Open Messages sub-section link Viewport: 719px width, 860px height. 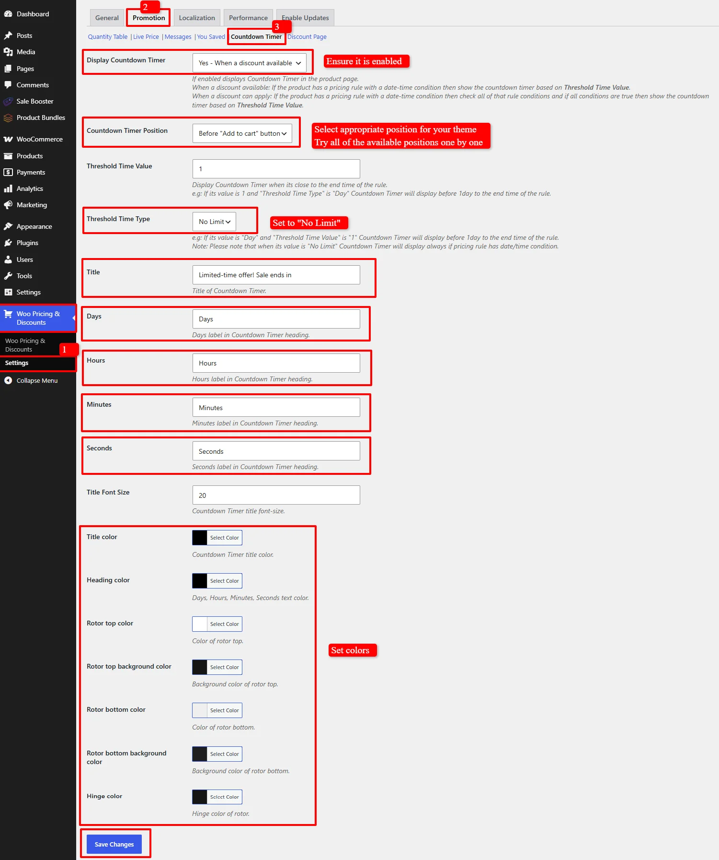[x=178, y=37]
